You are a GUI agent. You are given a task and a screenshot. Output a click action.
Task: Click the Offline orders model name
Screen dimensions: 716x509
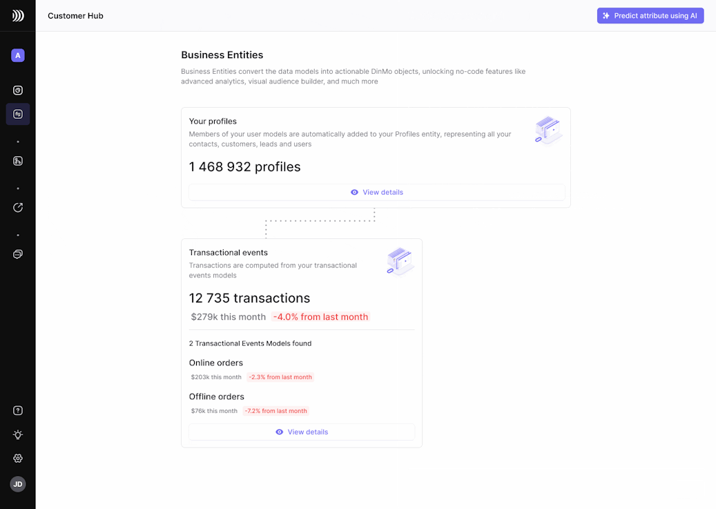click(x=217, y=396)
